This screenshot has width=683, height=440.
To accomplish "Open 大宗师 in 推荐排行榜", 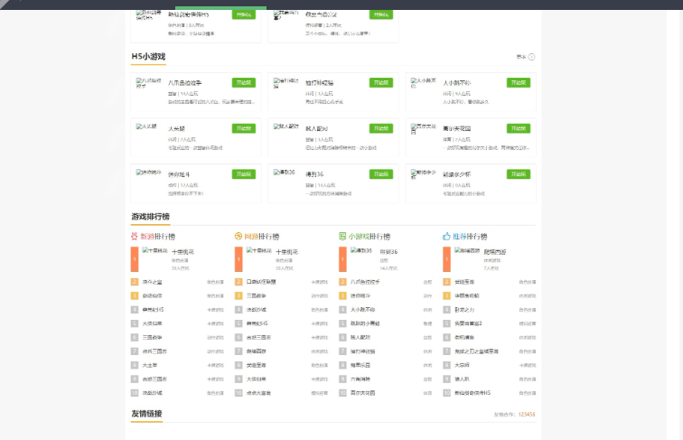I will click(x=463, y=365).
